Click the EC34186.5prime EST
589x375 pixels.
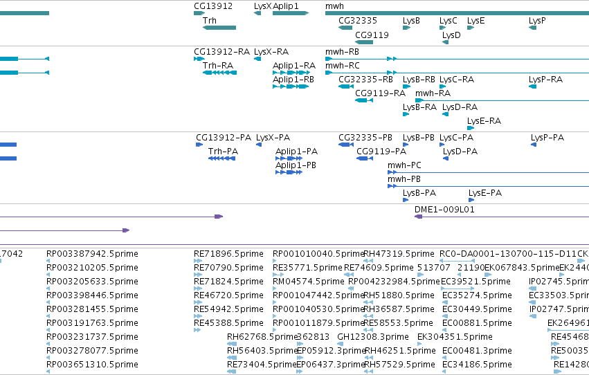(477, 365)
